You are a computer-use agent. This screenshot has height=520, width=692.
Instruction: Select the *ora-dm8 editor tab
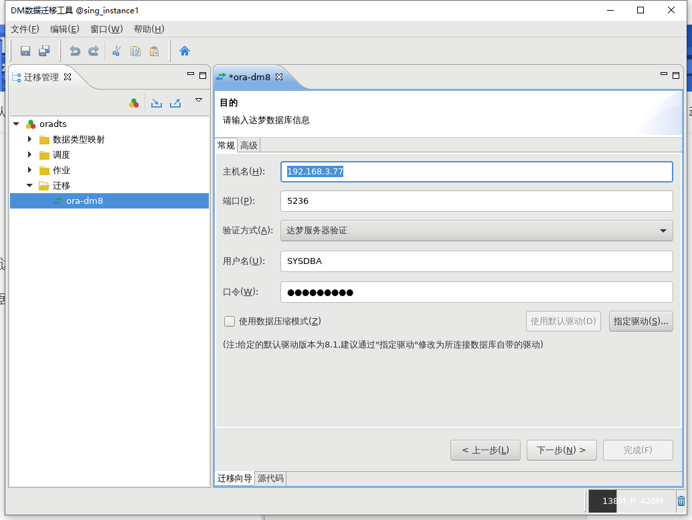click(250, 77)
